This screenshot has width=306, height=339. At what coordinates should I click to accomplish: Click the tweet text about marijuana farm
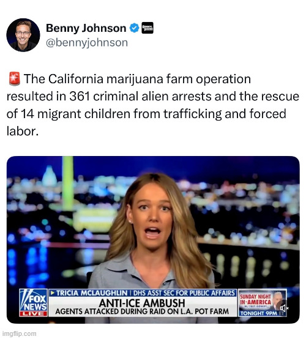[152, 105]
